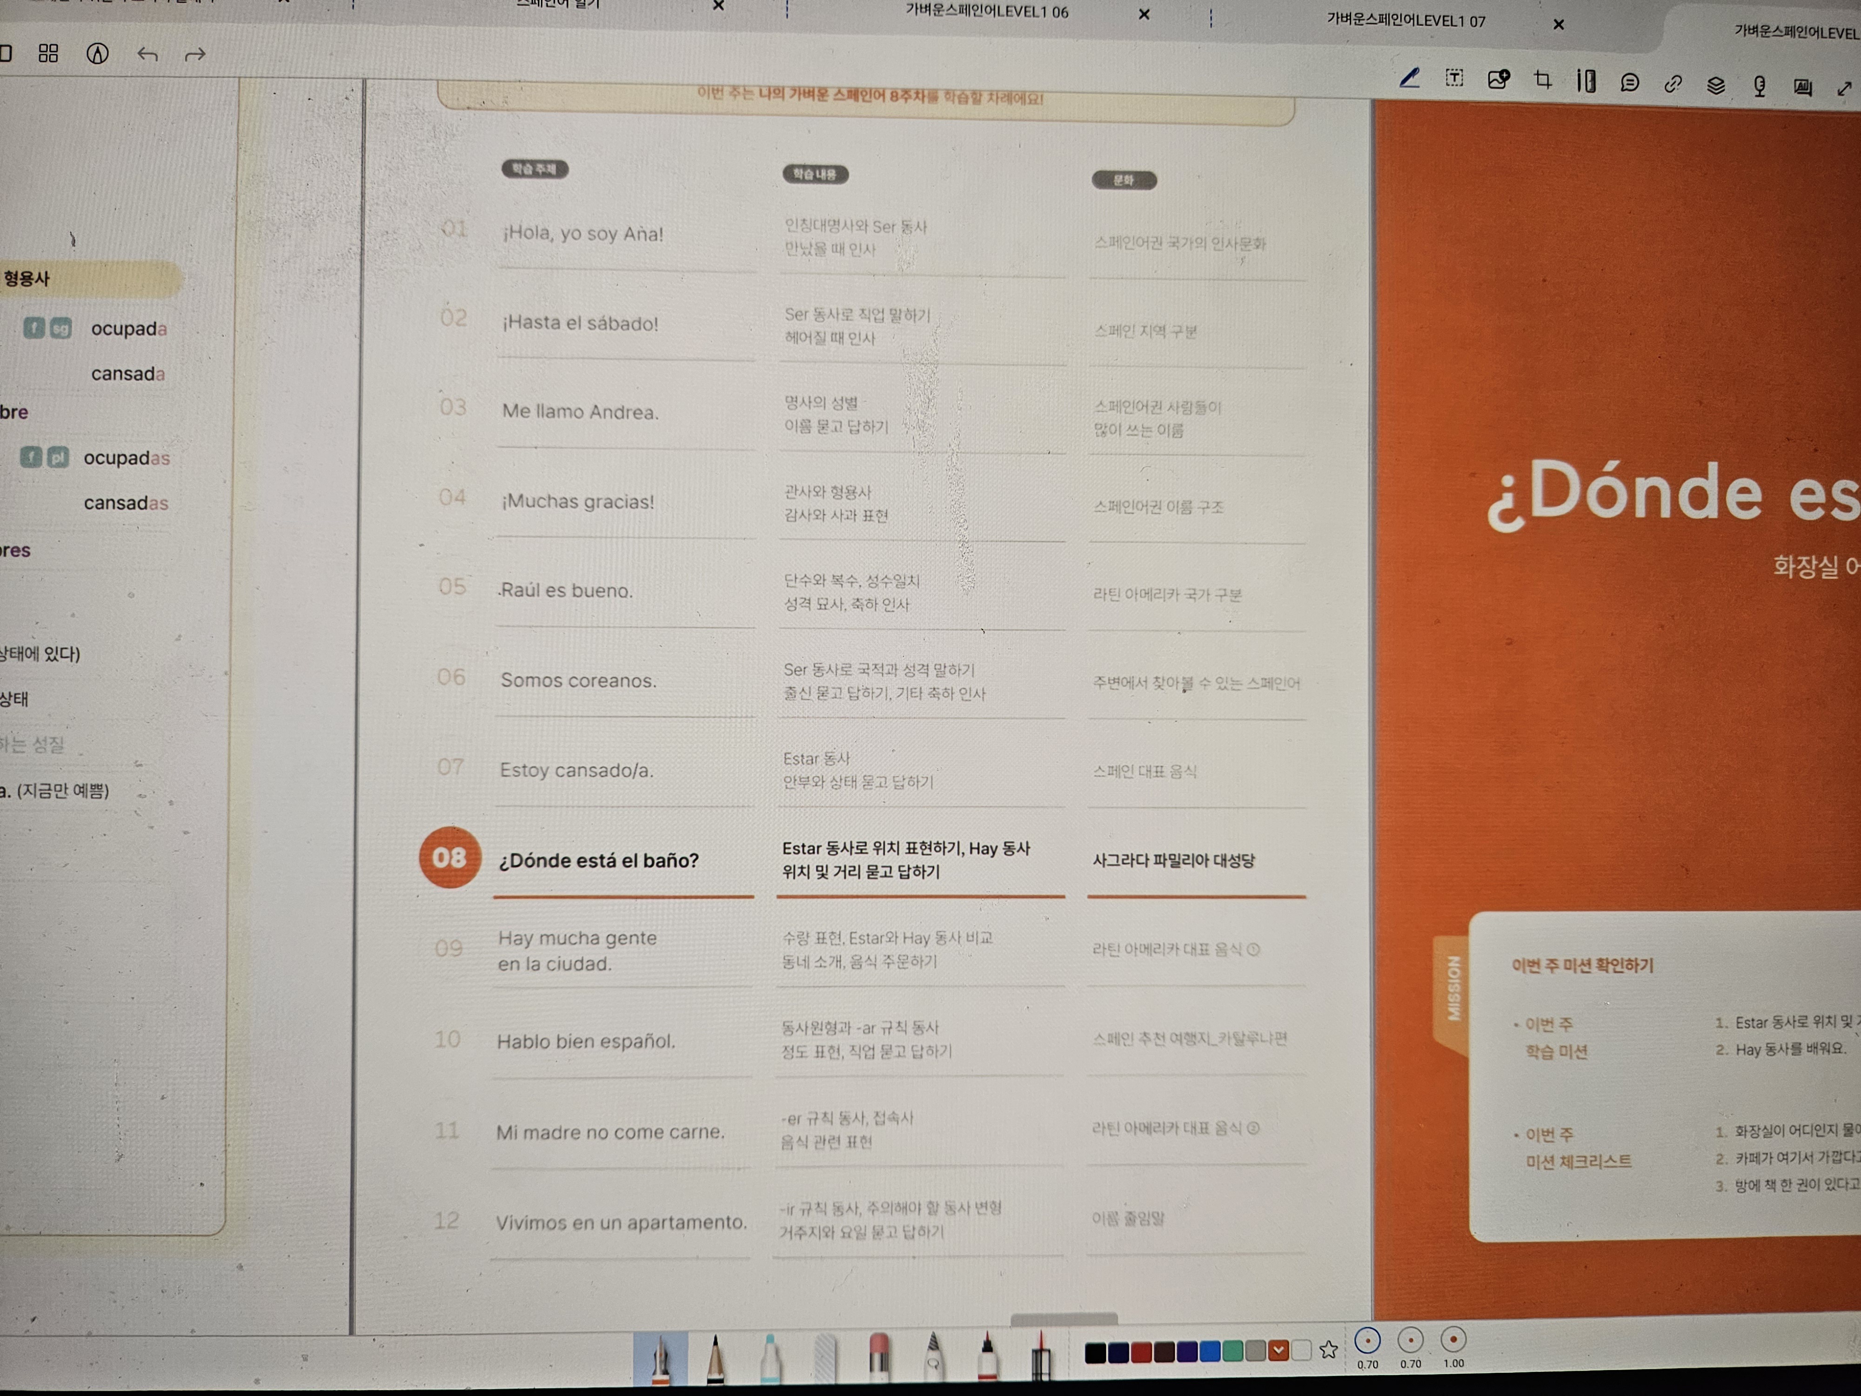
Task: Toggle the favorite star next to the colors
Action: [1328, 1350]
